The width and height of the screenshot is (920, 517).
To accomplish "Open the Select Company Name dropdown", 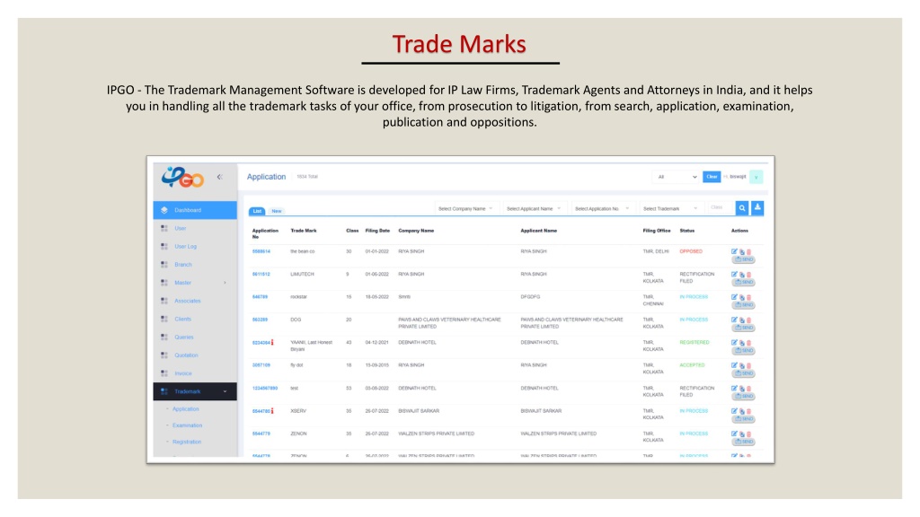I will [x=466, y=208].
